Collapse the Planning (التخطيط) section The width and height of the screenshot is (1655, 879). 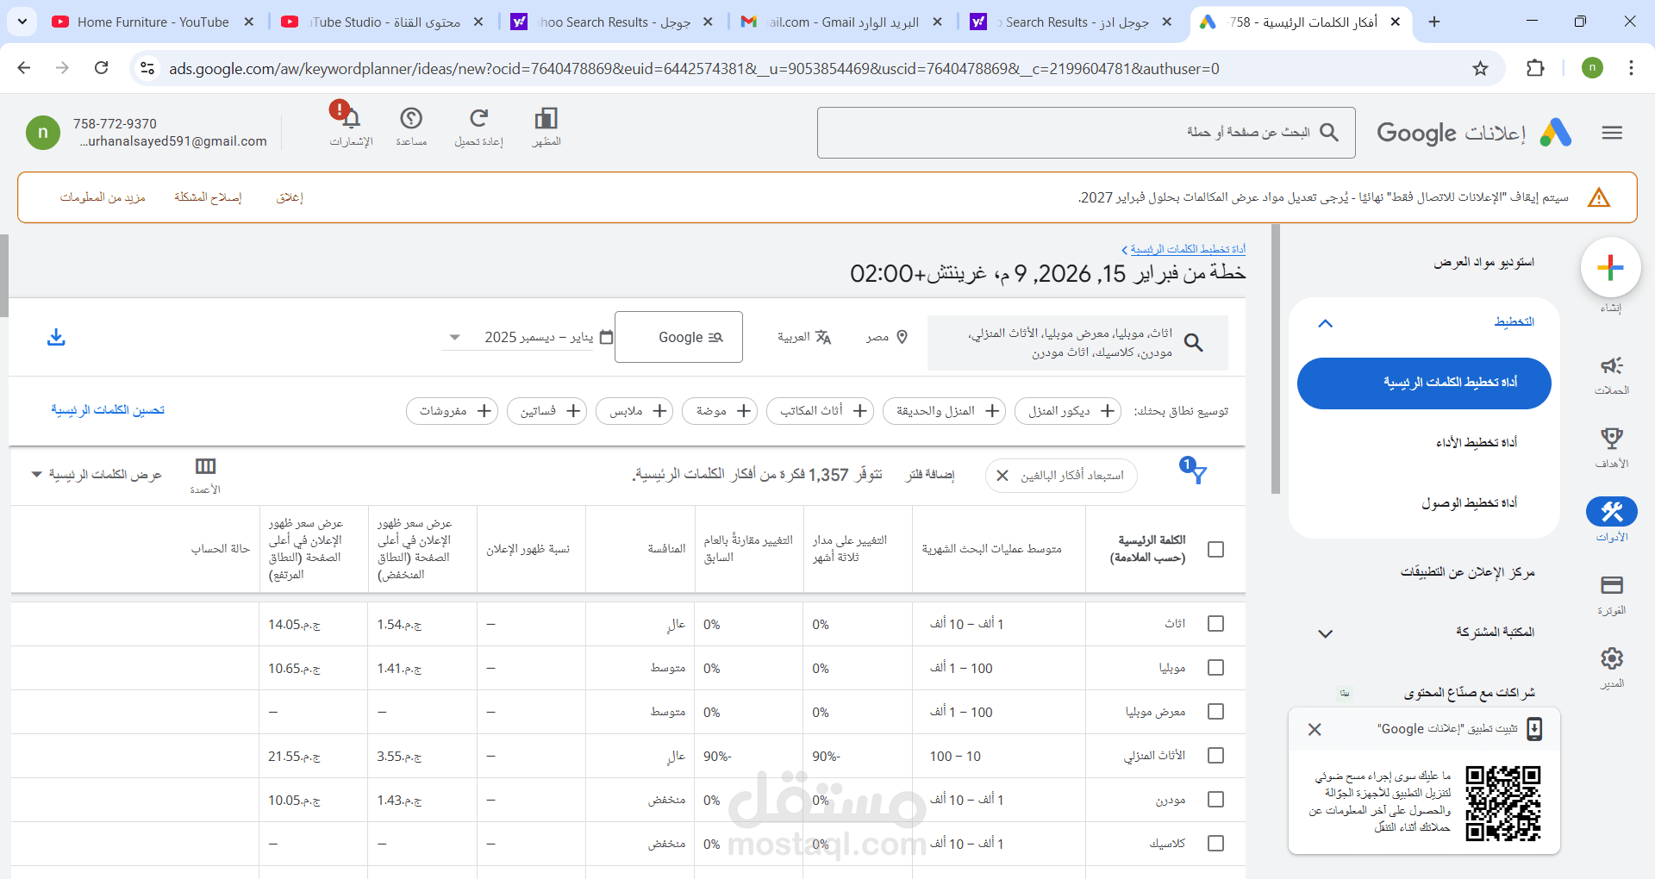(x=1326, y=323)
